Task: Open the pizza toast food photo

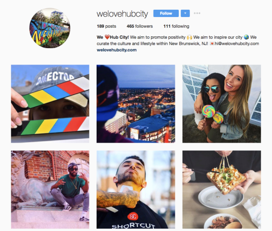Action: 221,189
